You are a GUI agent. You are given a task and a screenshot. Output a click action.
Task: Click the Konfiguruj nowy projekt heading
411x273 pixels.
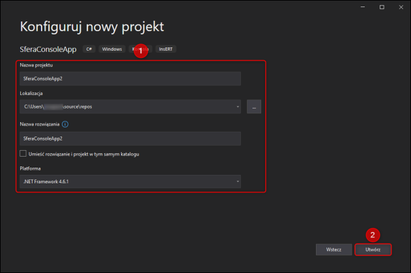pyautogui.click(x=92, y=27)
